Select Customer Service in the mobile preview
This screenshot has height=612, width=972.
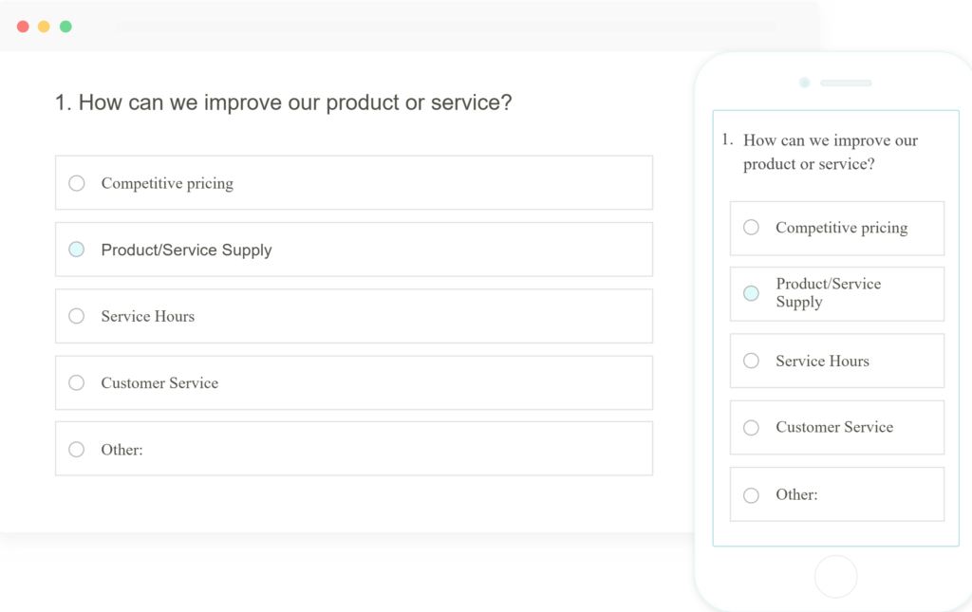pos(751,427)
